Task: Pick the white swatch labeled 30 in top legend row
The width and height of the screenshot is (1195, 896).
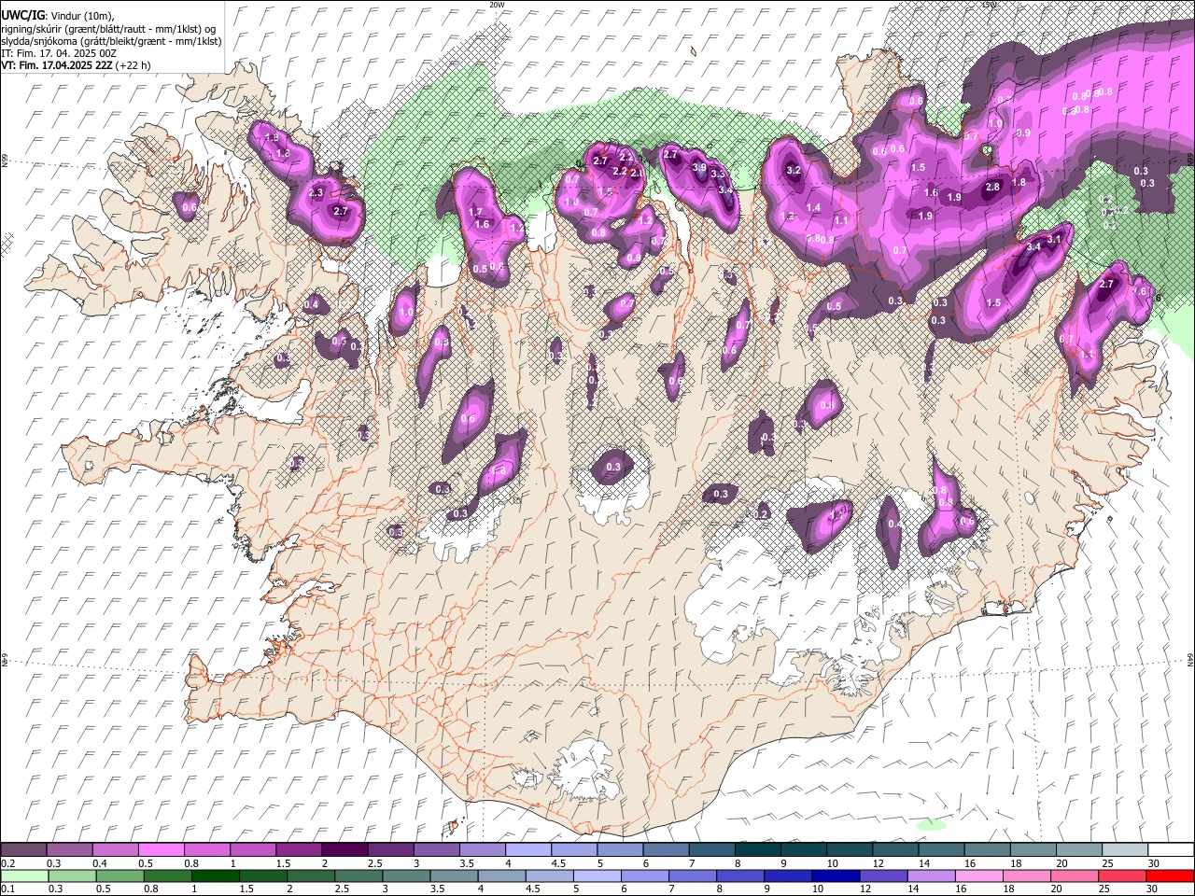Action: [1171, 850]
